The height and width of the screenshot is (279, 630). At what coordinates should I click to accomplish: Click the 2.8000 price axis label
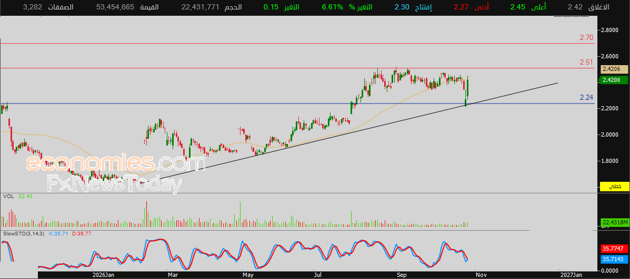609,30
